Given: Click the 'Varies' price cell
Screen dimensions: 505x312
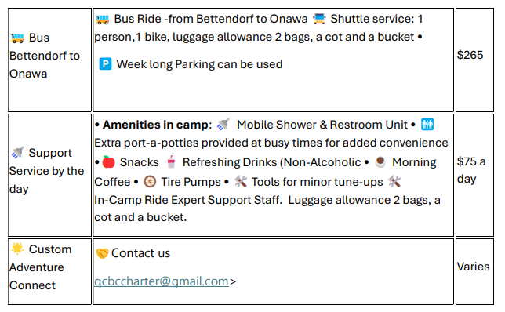Looking at the screenshot, I should [x=474, y=271].
